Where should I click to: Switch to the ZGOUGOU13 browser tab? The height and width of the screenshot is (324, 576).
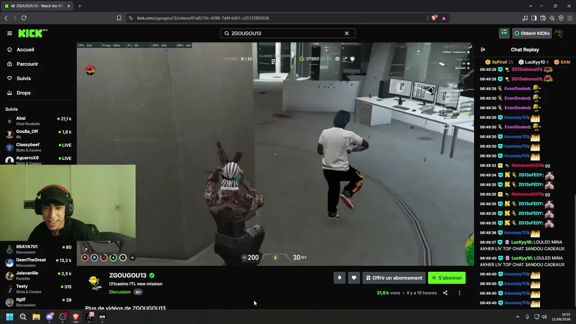point(38,6)
